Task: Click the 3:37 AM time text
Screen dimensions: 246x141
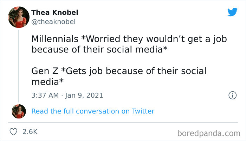Action: tap(44, 95)
